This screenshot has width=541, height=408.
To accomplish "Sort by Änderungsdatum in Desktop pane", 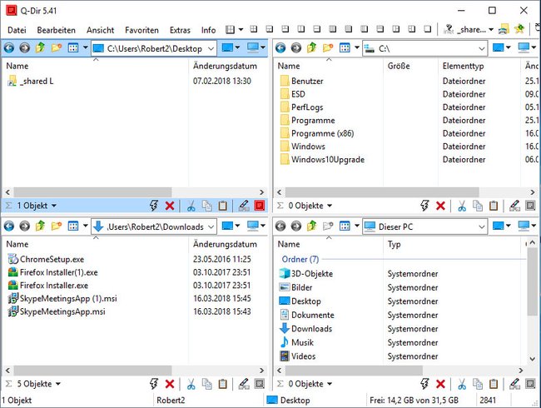I will 225,66.
